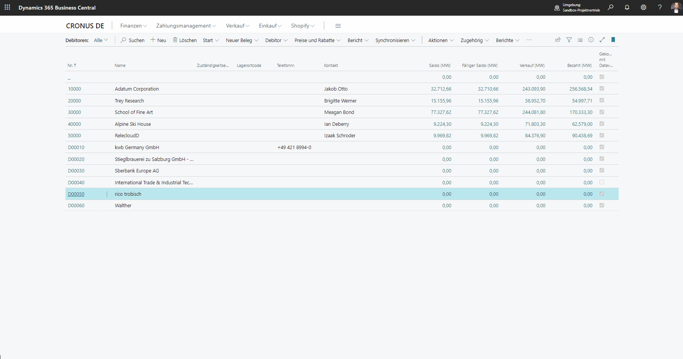
Task: Toggle the checkbox for School of Fine Art row
Action: (602, 112)
